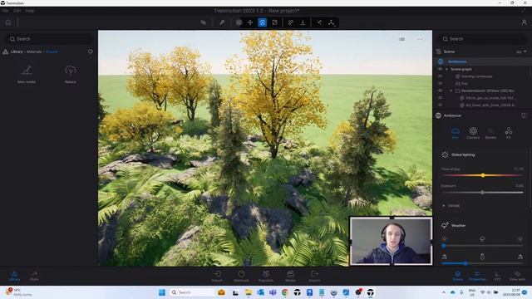Open the Properties tab at bottom right
The image size is (532, 299).
[477, 276]
